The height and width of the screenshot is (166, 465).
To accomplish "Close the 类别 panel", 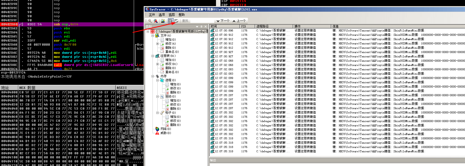I will coord(206,26).
